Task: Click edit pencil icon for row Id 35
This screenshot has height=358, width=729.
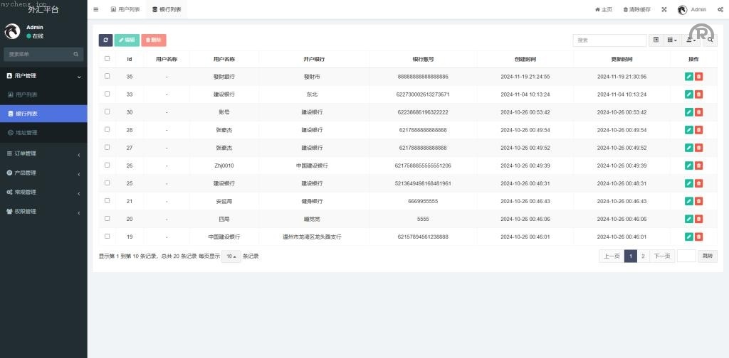Action: pos(688,76)
